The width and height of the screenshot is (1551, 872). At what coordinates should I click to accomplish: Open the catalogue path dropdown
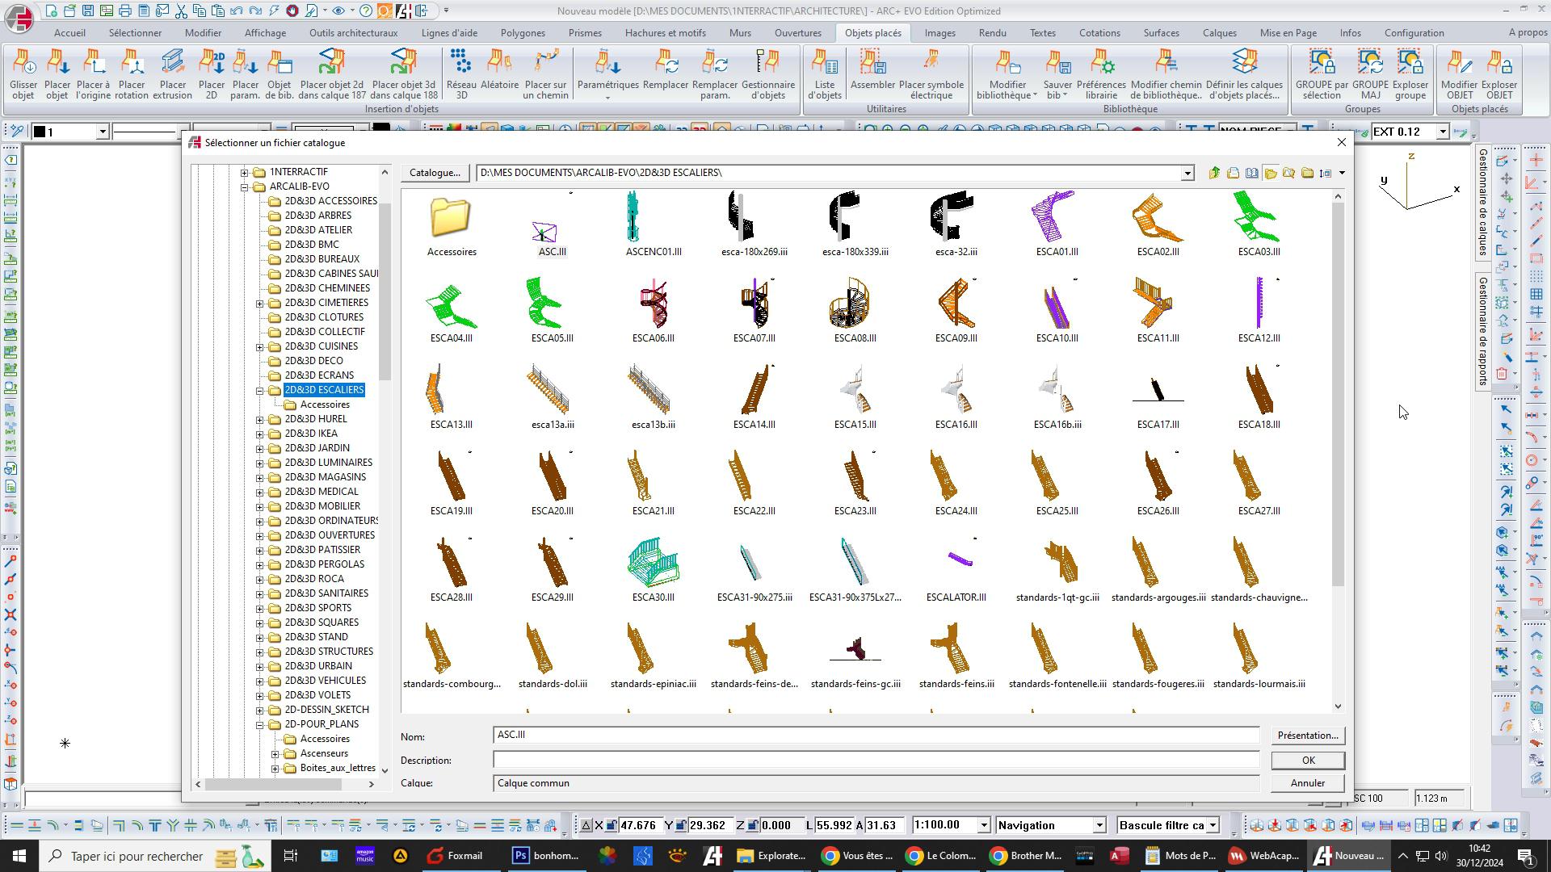(1187, 174)
